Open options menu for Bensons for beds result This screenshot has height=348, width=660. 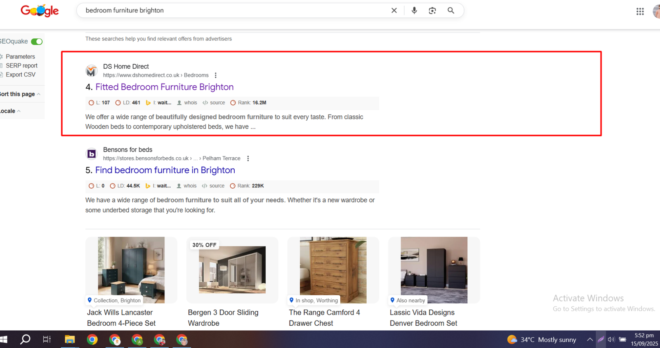point(248,159)
